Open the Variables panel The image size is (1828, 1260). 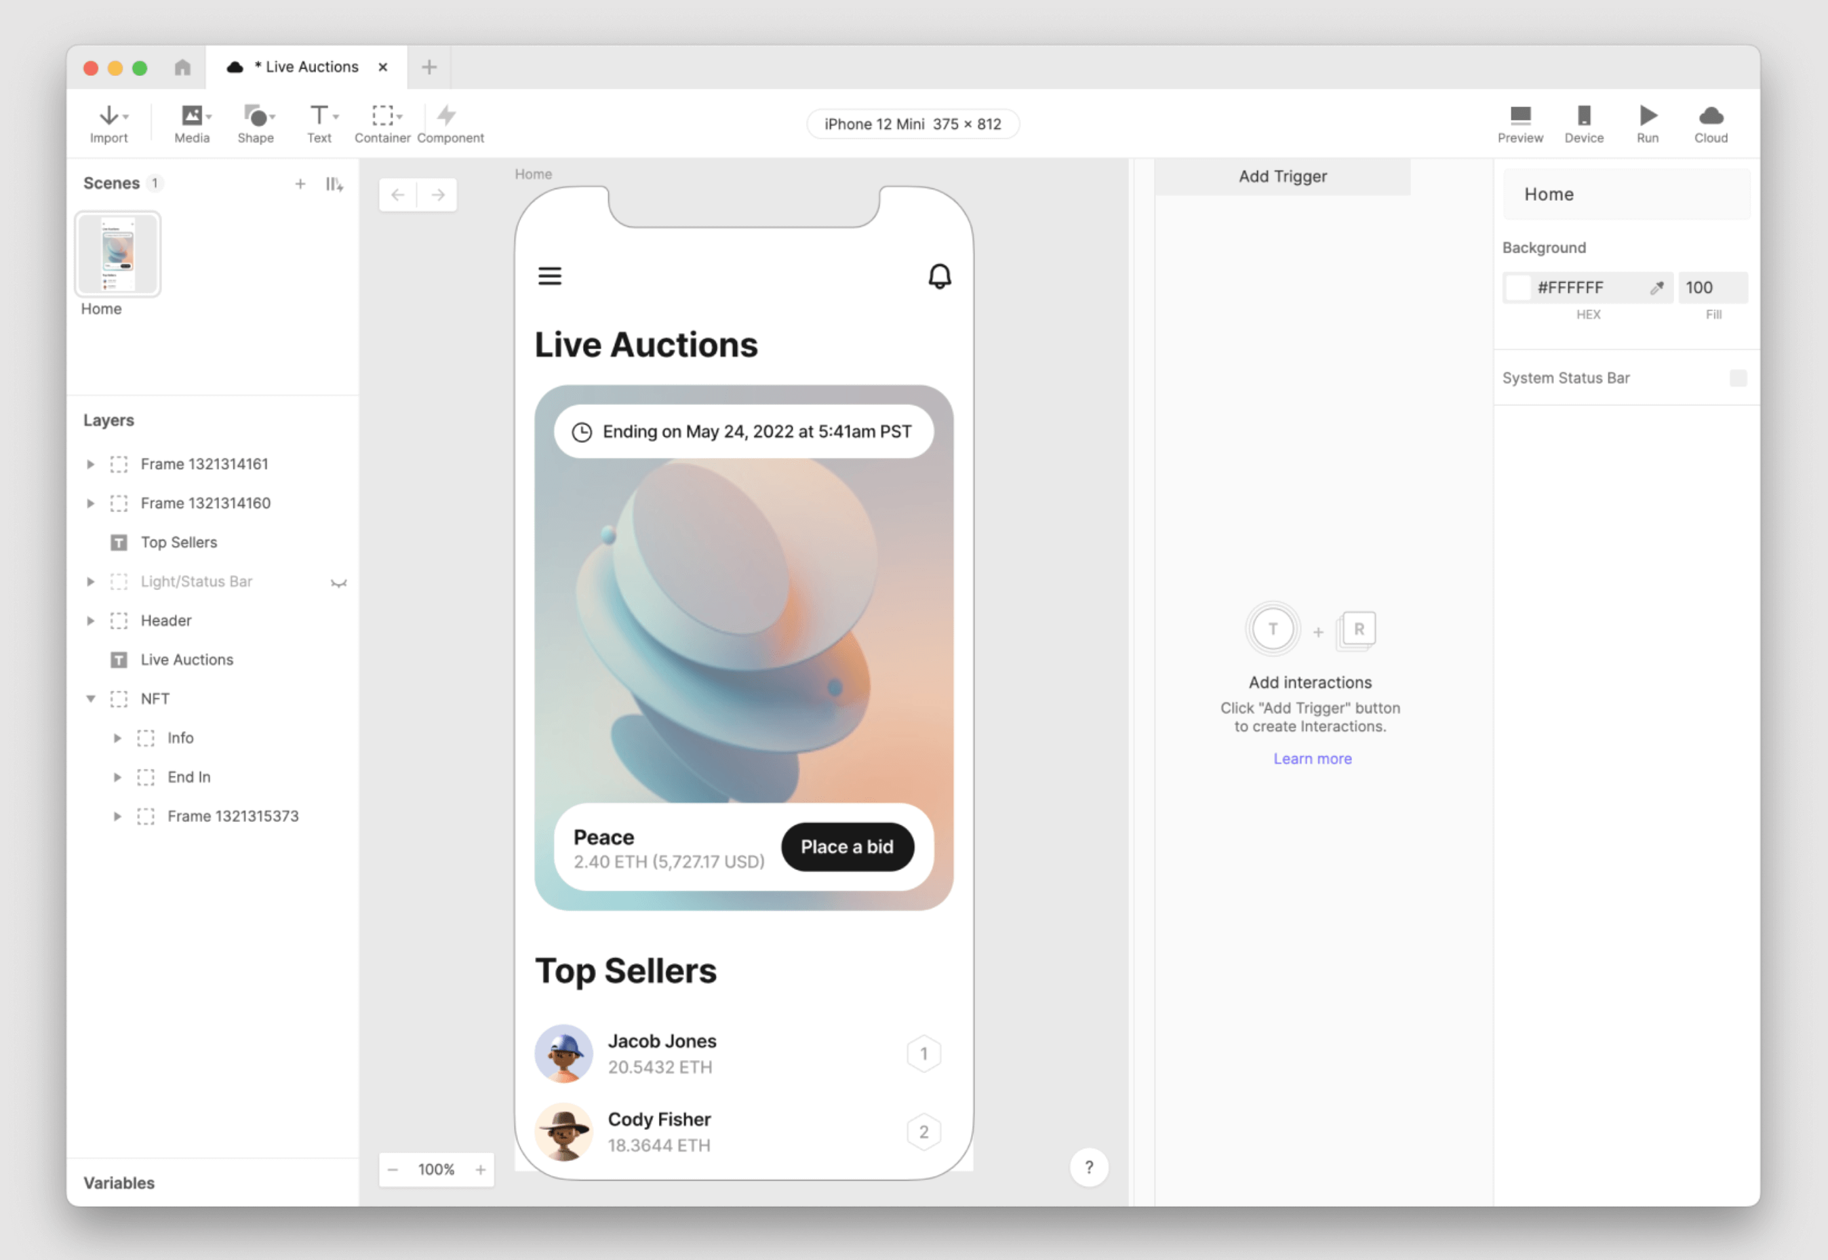pos(119,1183)
